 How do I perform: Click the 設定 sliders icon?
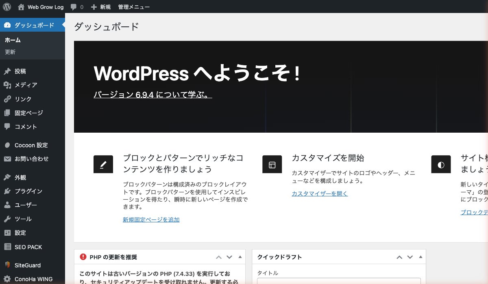pos(7,233)
